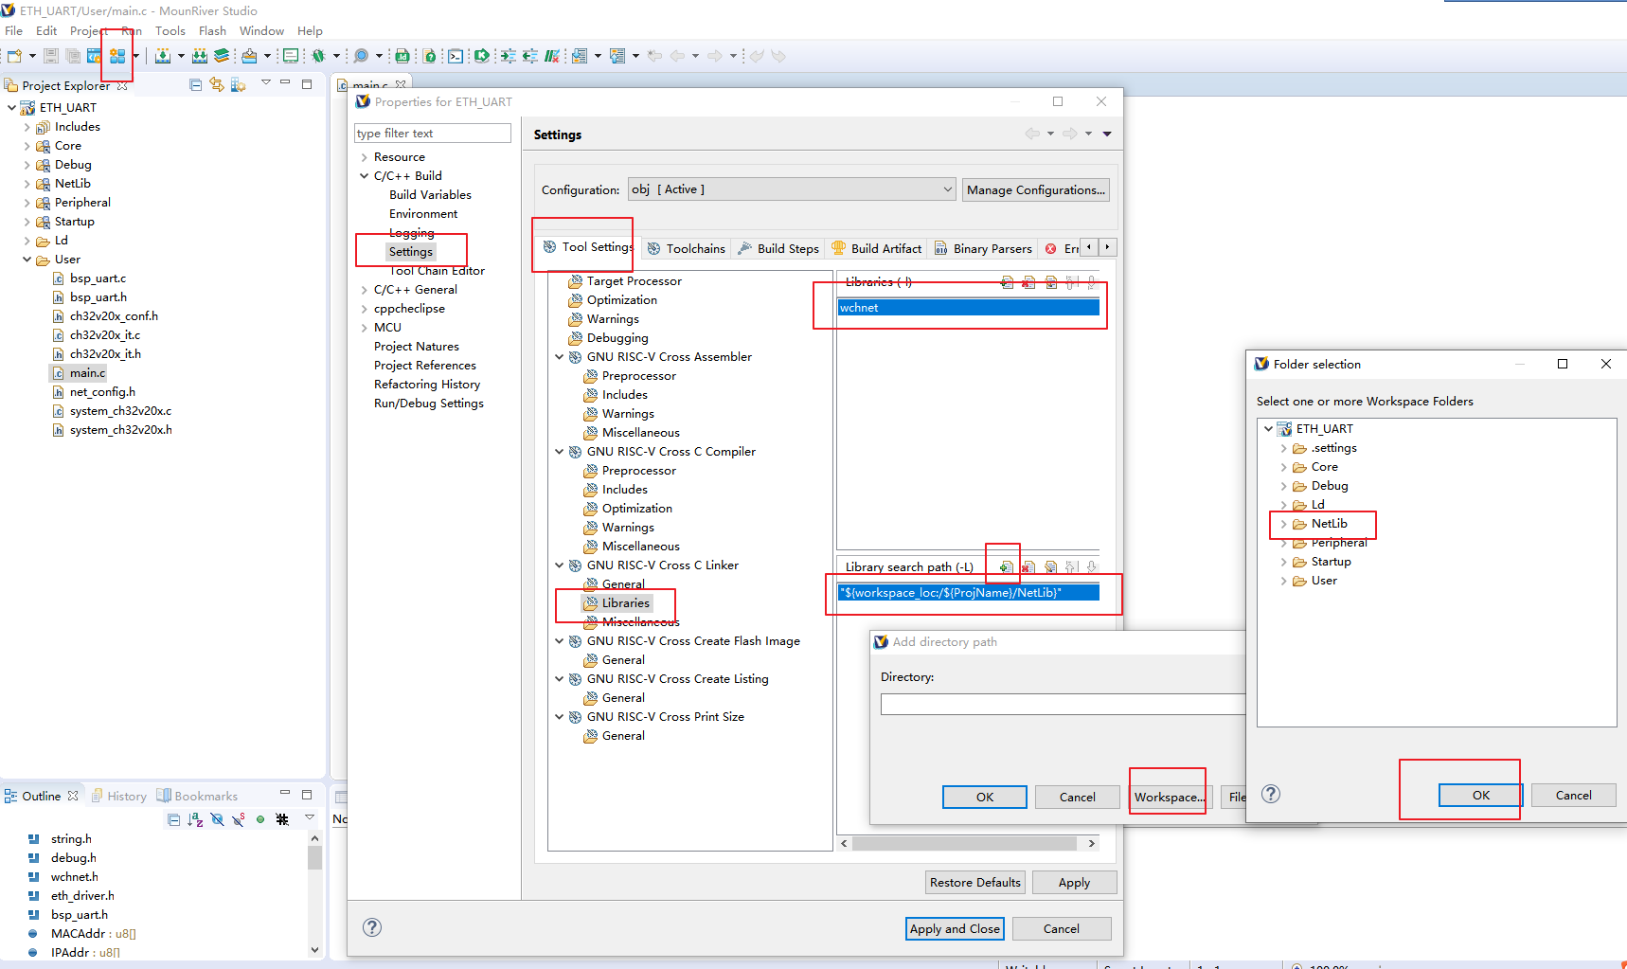Screen dimensions: 1627x969
Task: Select the wchnet library entry
Action: coord(968,308)
